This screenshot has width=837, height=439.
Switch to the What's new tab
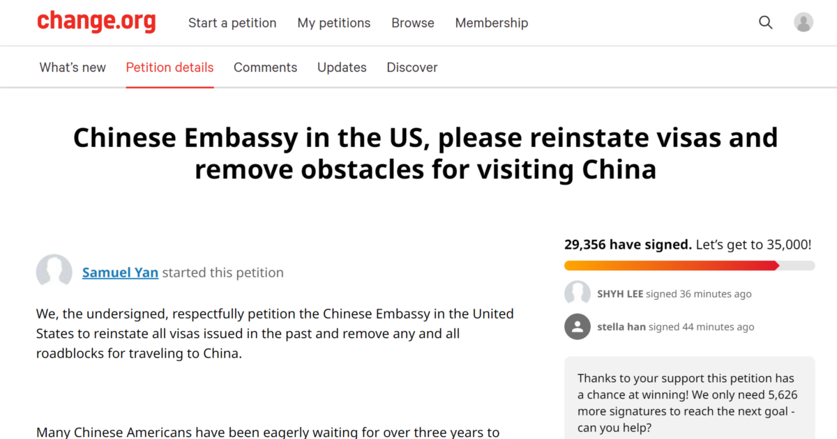tap(73, 68)
